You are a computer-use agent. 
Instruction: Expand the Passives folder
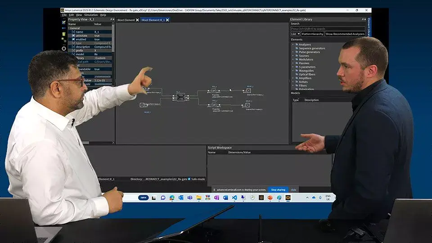pos(293,63)
